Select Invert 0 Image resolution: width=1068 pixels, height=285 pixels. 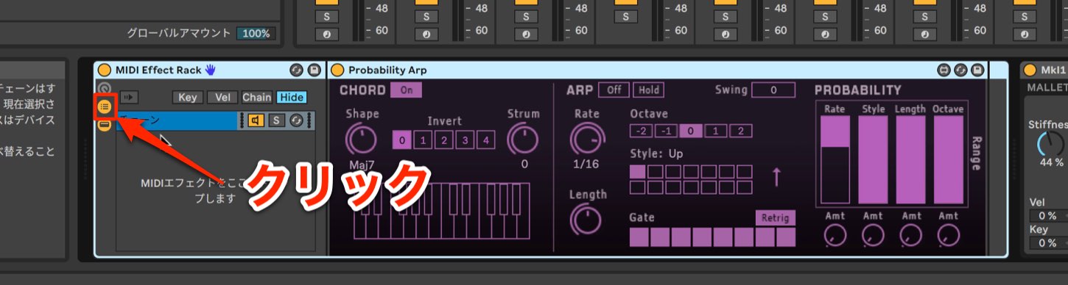402,140
